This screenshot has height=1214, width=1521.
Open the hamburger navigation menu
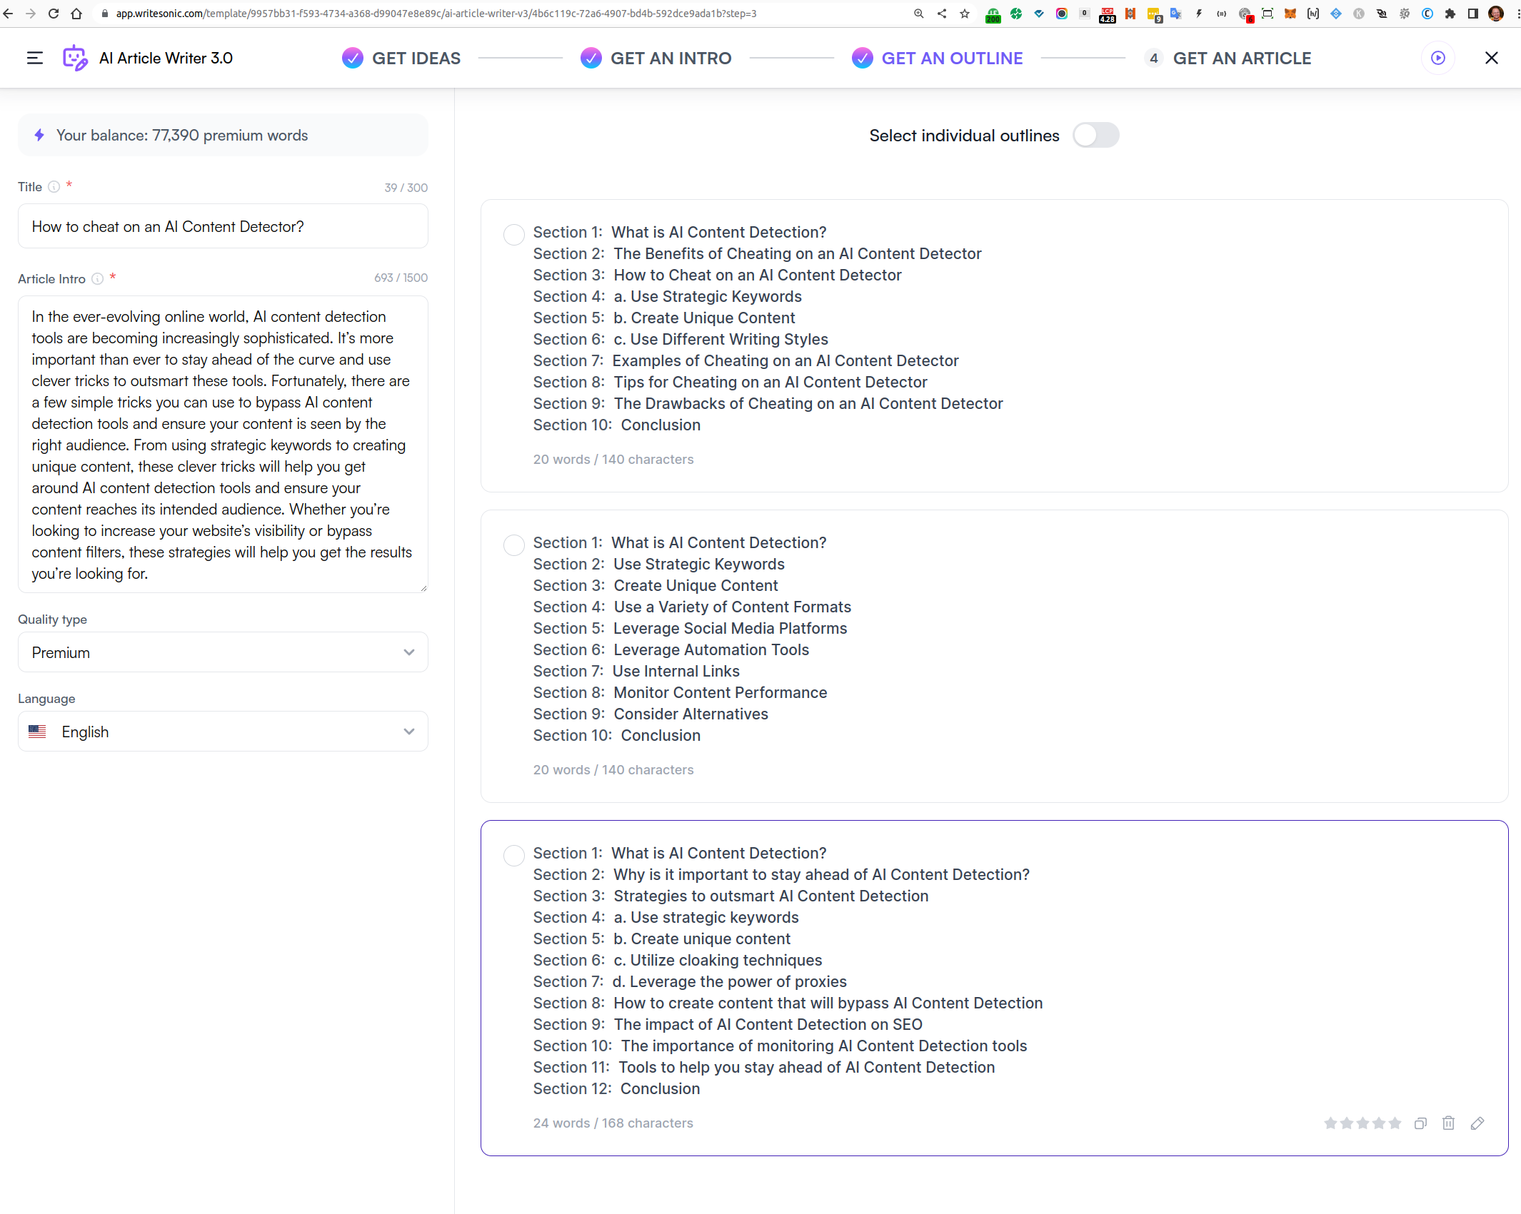coord(34,58)
